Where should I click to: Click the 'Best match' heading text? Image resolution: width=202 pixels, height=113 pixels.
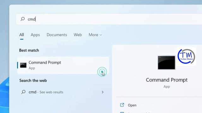(x=29, y=50)
